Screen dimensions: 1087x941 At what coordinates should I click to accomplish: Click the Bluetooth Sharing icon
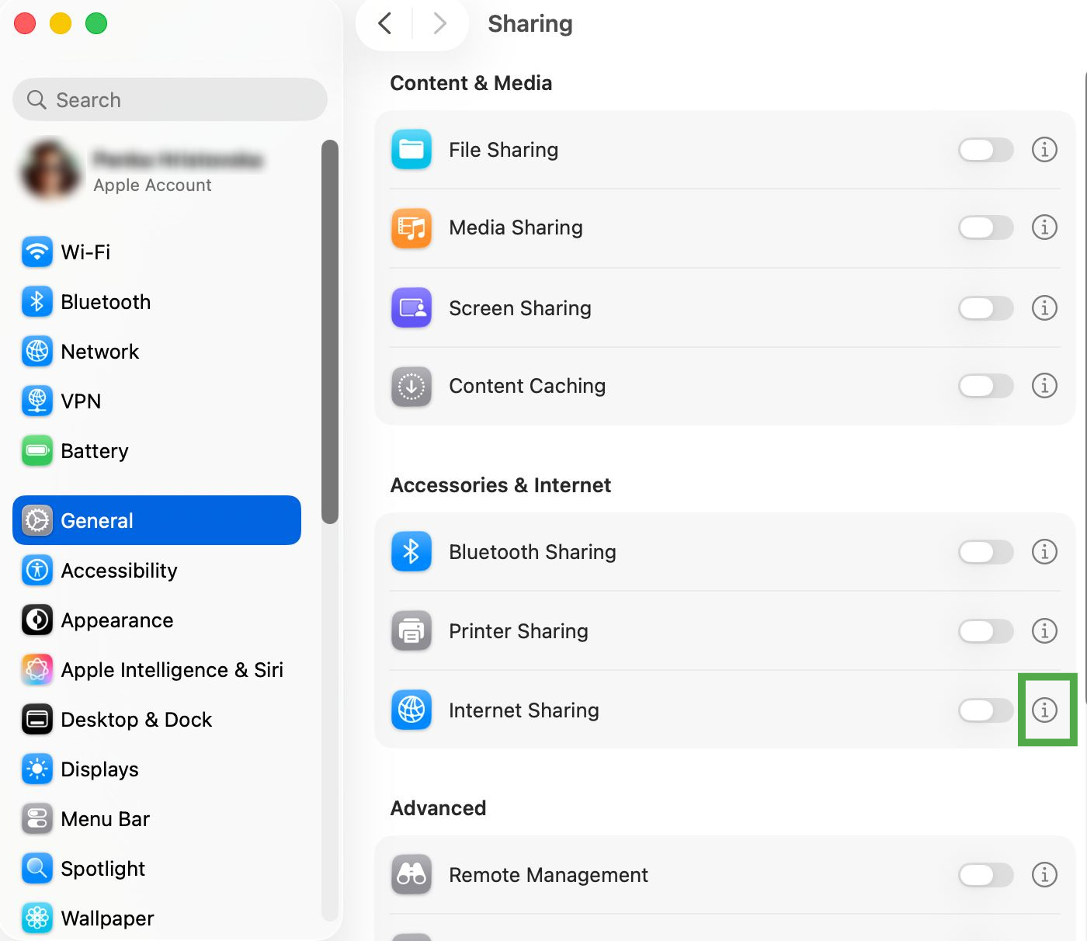[412, 552]
